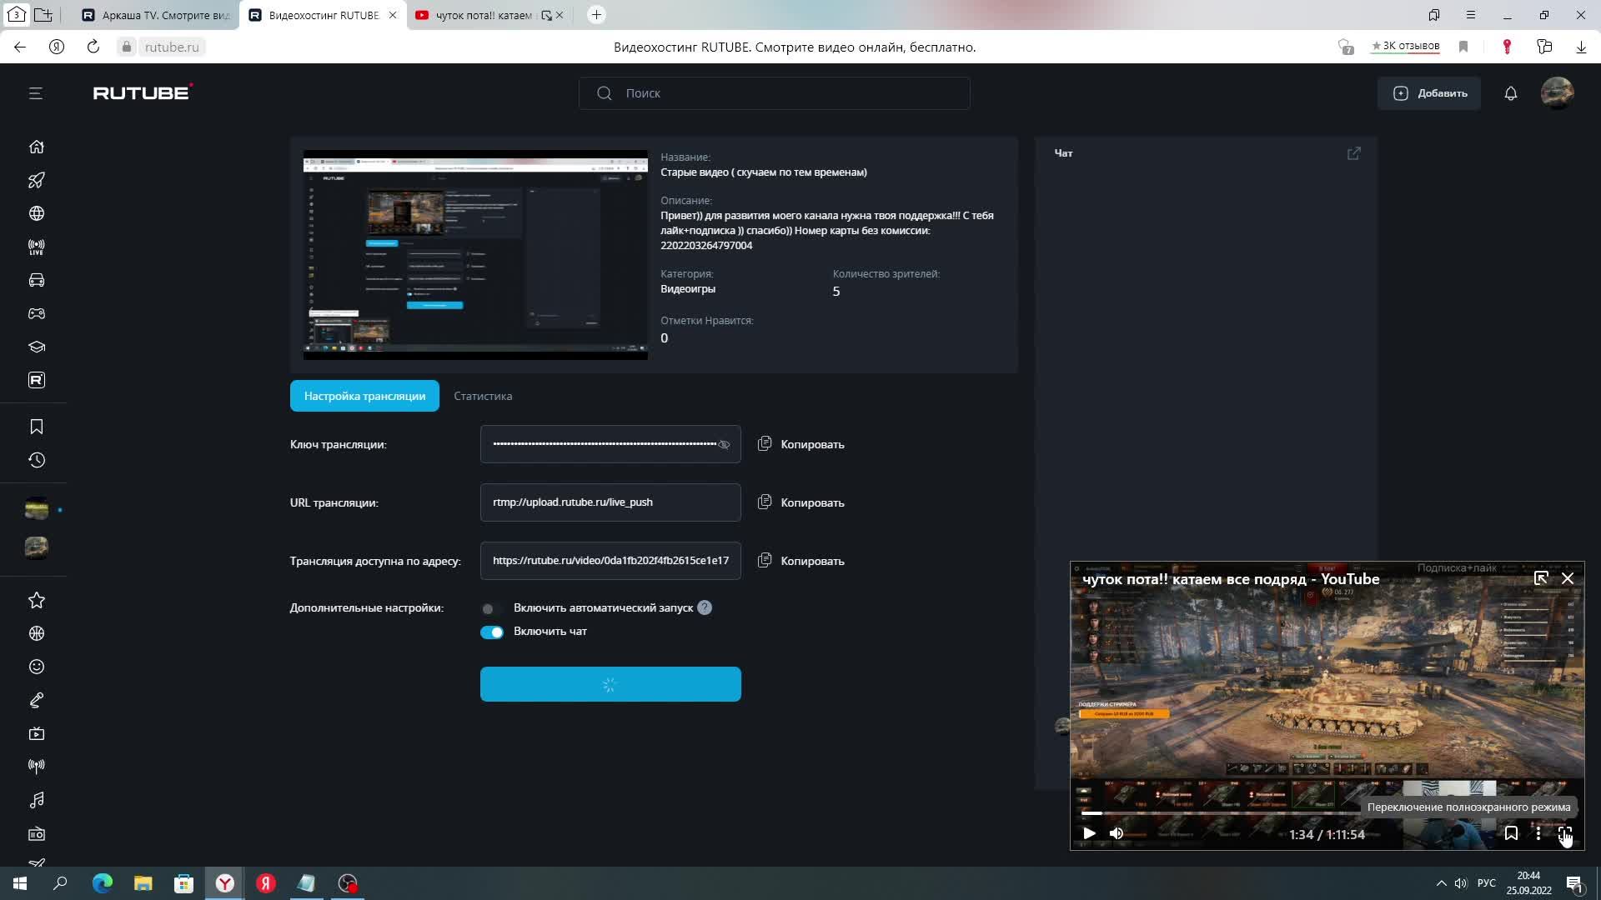Screen dimensions: 1601x900
Task: Open the watch history sidebar icon
Action: (37, 460)
